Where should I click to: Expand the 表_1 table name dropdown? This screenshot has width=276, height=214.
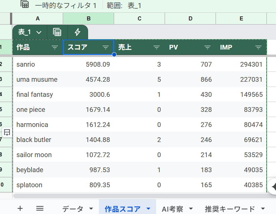[39, 32]
